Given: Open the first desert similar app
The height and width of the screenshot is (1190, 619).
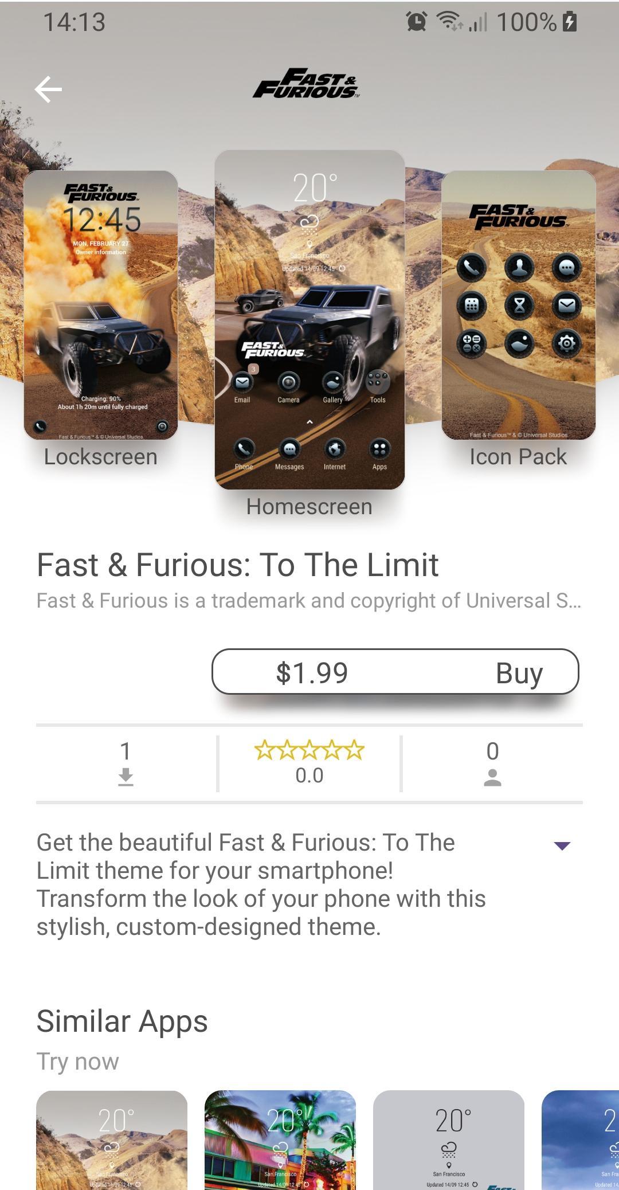Looking at the screenshot, I should tap(112, 1140).
